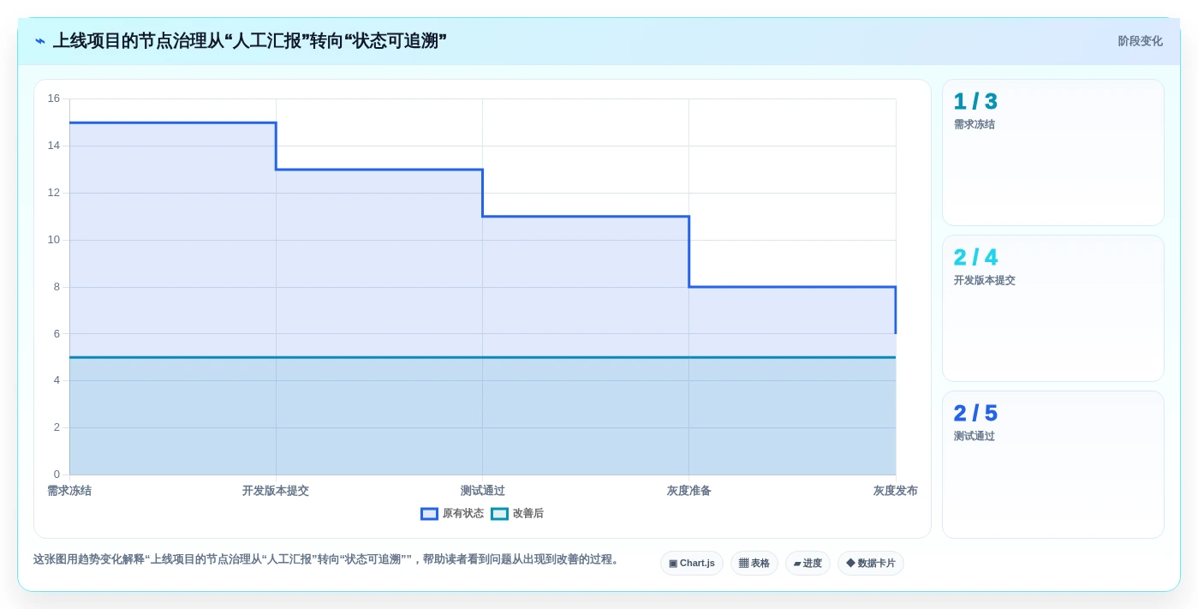
Task: Click the 需求冻结 x-axis label
Action: click(x=69, y=491)
